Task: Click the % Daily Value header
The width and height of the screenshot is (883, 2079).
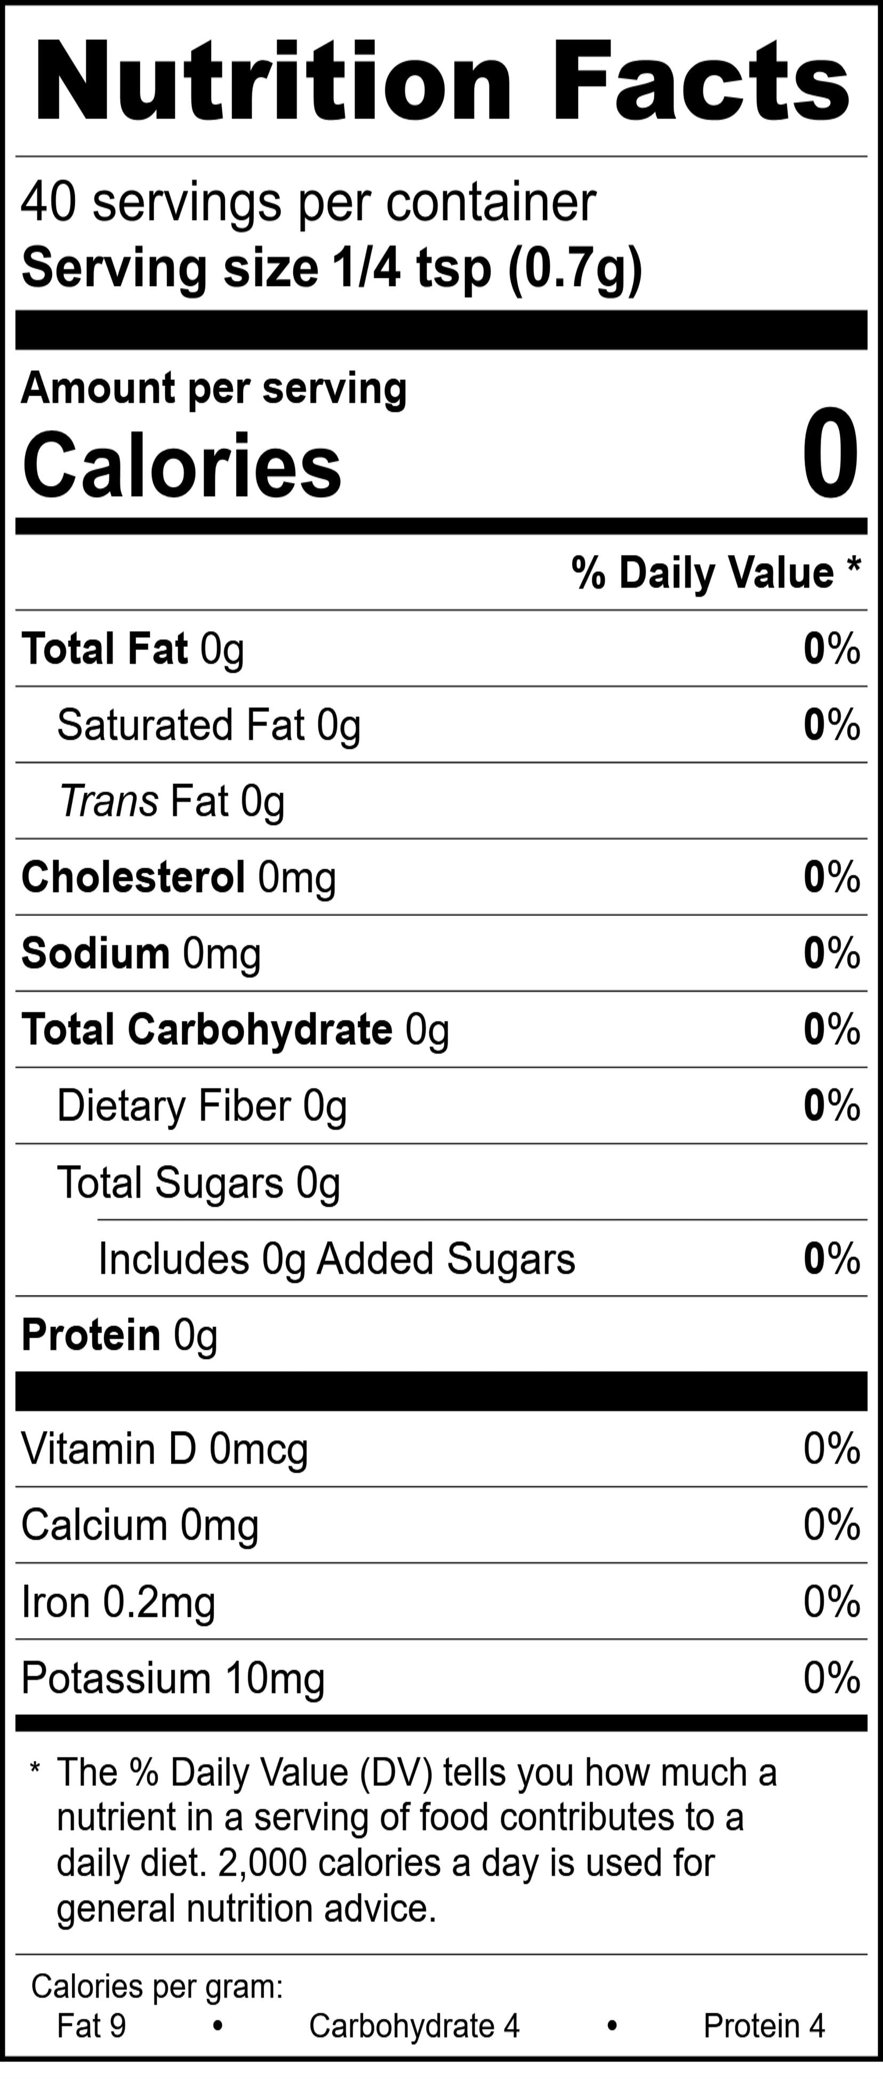Action: pos(715,573)
